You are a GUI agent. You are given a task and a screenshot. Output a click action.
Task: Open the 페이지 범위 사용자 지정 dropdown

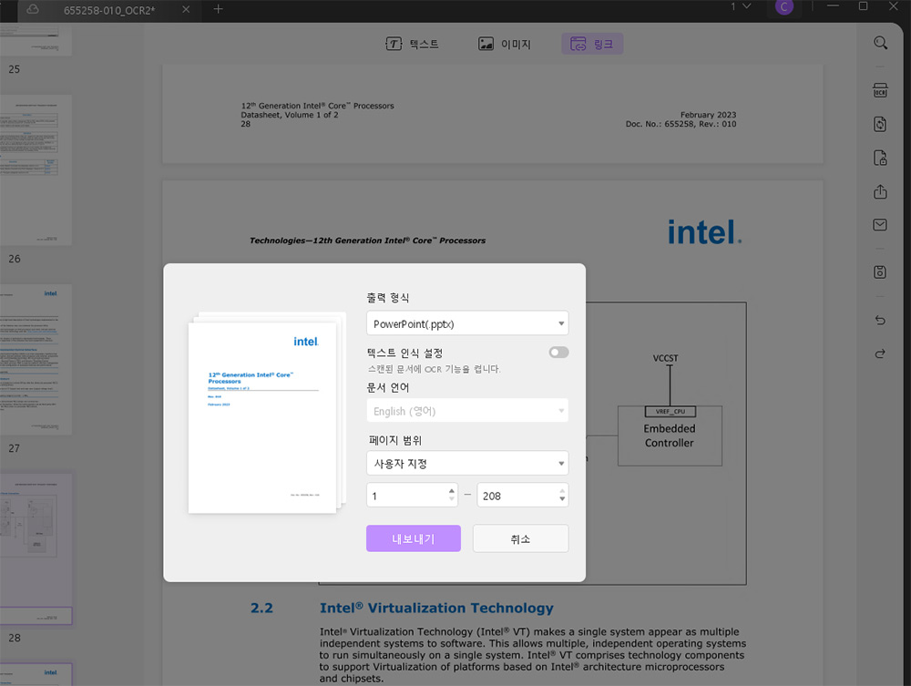tap(467, 463)
